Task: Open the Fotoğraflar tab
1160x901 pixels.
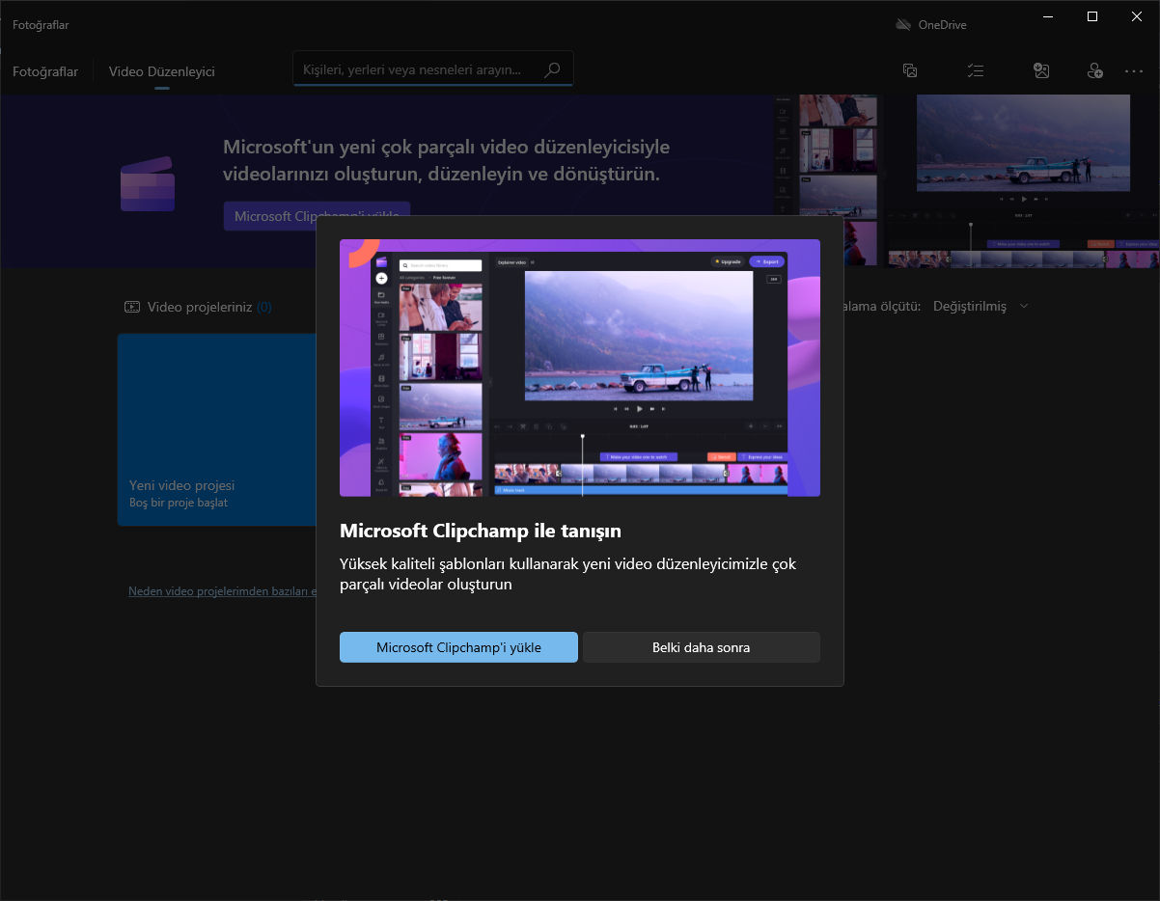Action: [45, 71]
